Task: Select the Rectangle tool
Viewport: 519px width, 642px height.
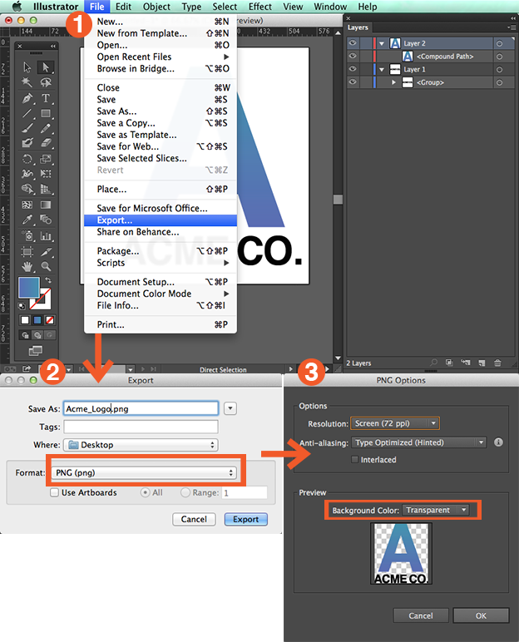Action: click(46, 113)
